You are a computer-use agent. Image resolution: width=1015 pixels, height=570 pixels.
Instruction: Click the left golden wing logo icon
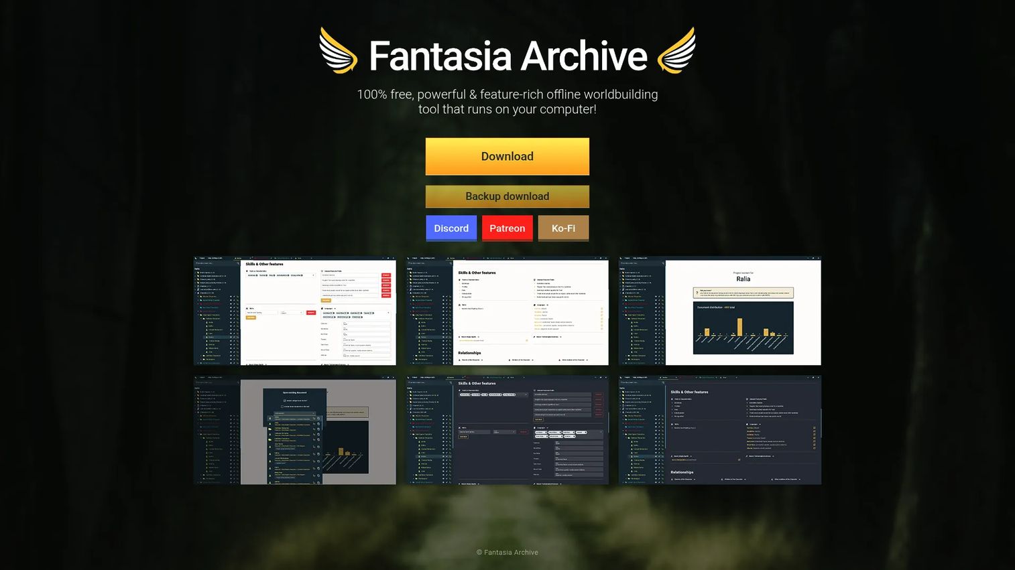(x=338, y=51)
